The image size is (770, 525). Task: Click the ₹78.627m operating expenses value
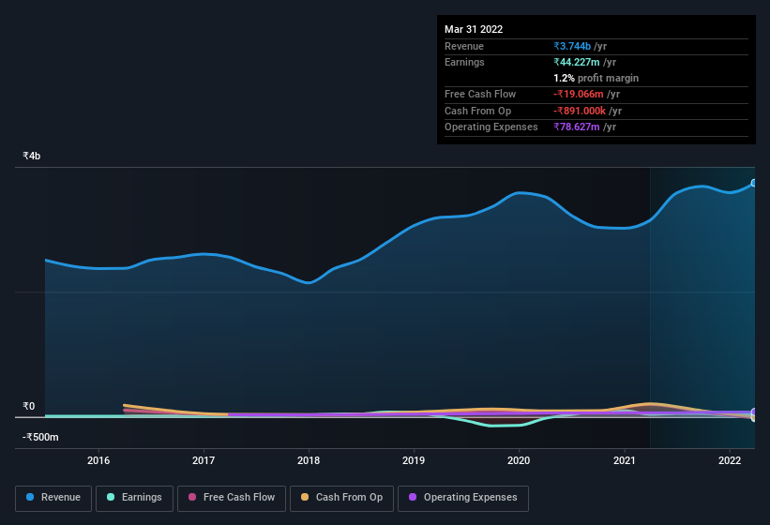pos(577,127)
